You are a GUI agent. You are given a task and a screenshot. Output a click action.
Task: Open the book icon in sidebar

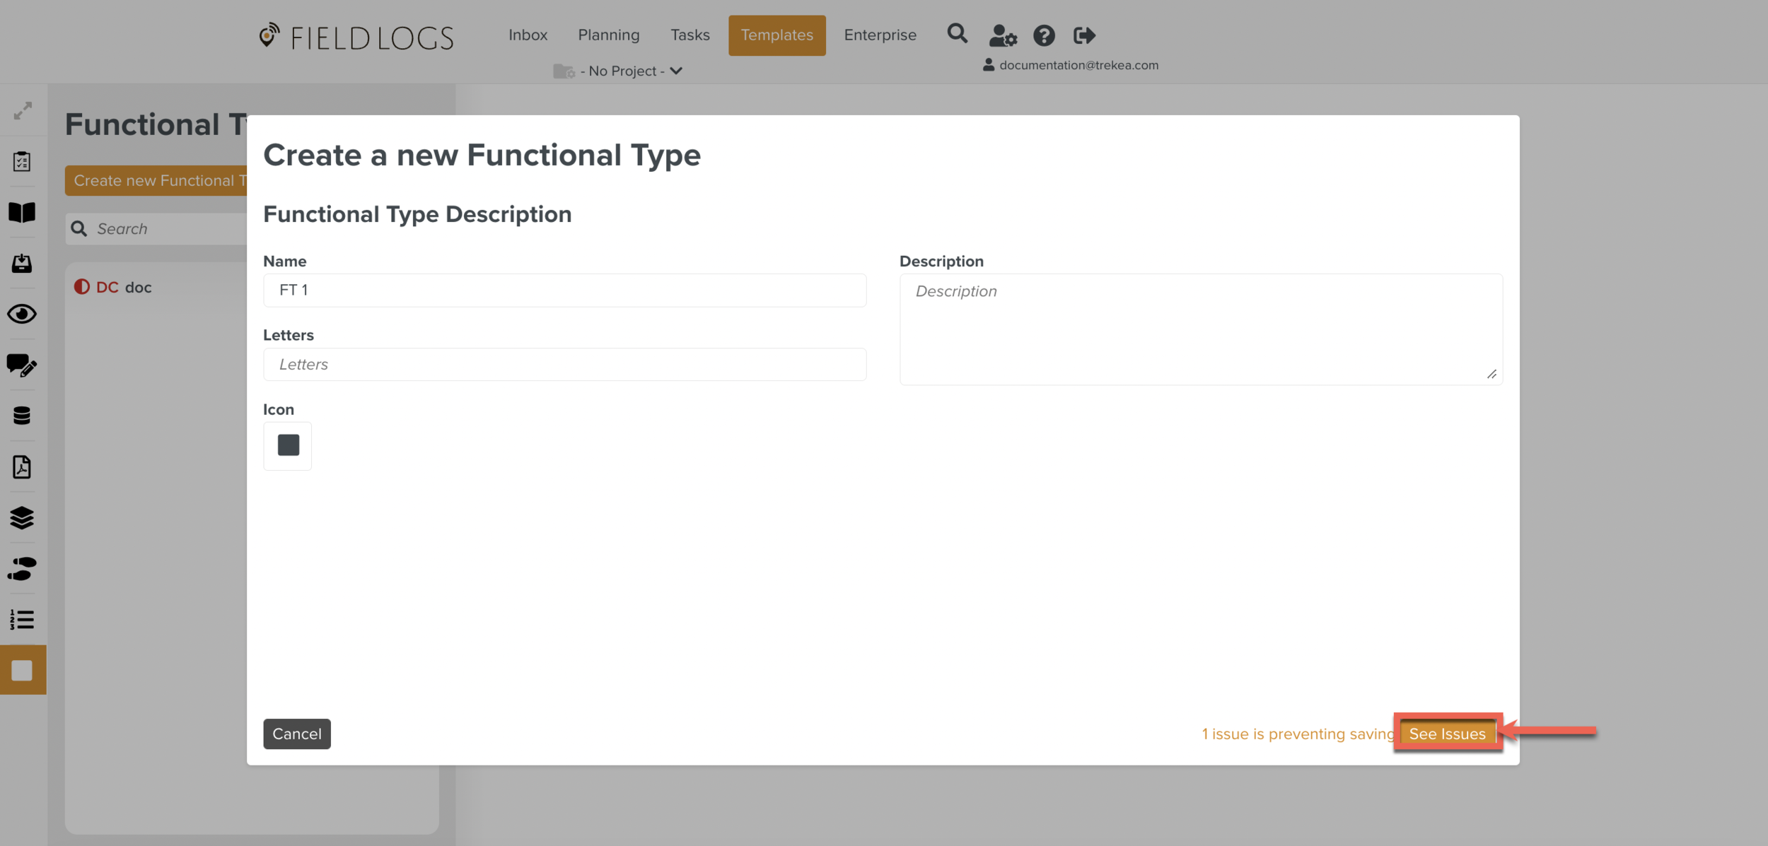23,213
